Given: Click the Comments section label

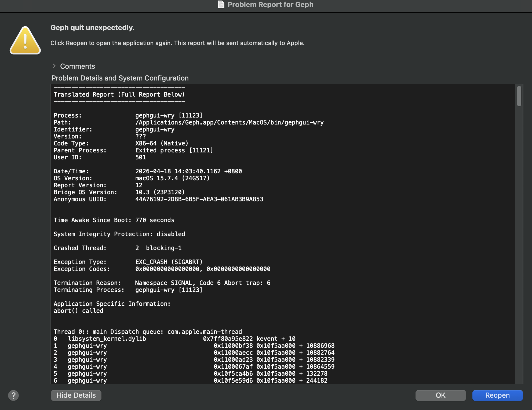Looking at the screenshot, I should 77,66.
